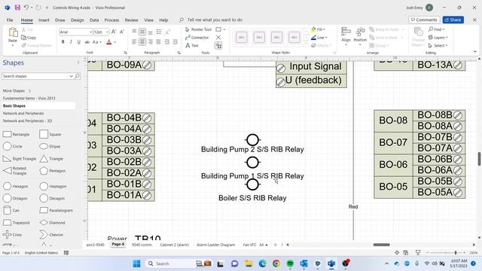Undo the last action in title bar
The height and width of the screenshot is (271, 482).
coord(26,8)
